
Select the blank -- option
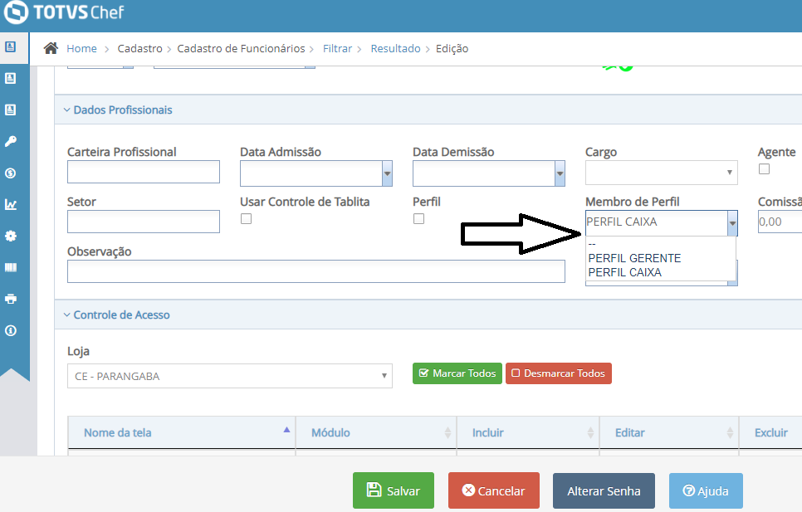tap(592, 244)
